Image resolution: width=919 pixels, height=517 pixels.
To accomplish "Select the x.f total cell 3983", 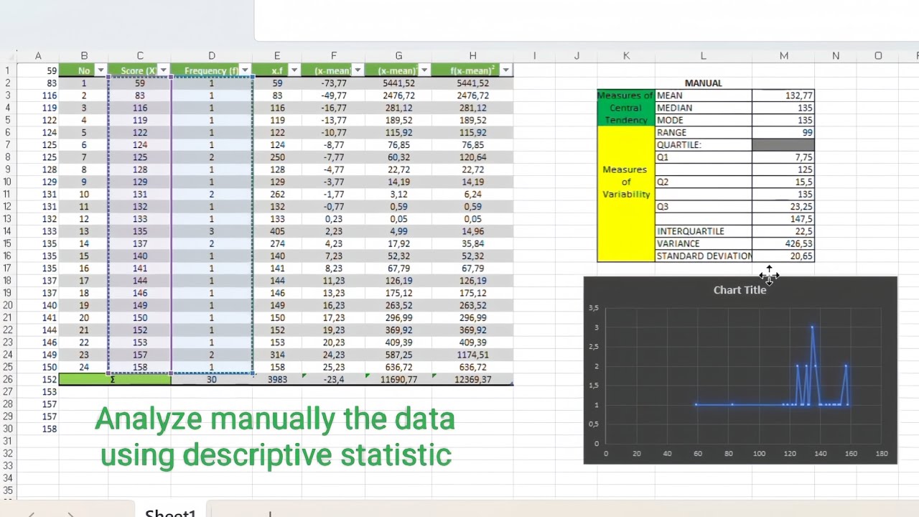I will (277, 379).
